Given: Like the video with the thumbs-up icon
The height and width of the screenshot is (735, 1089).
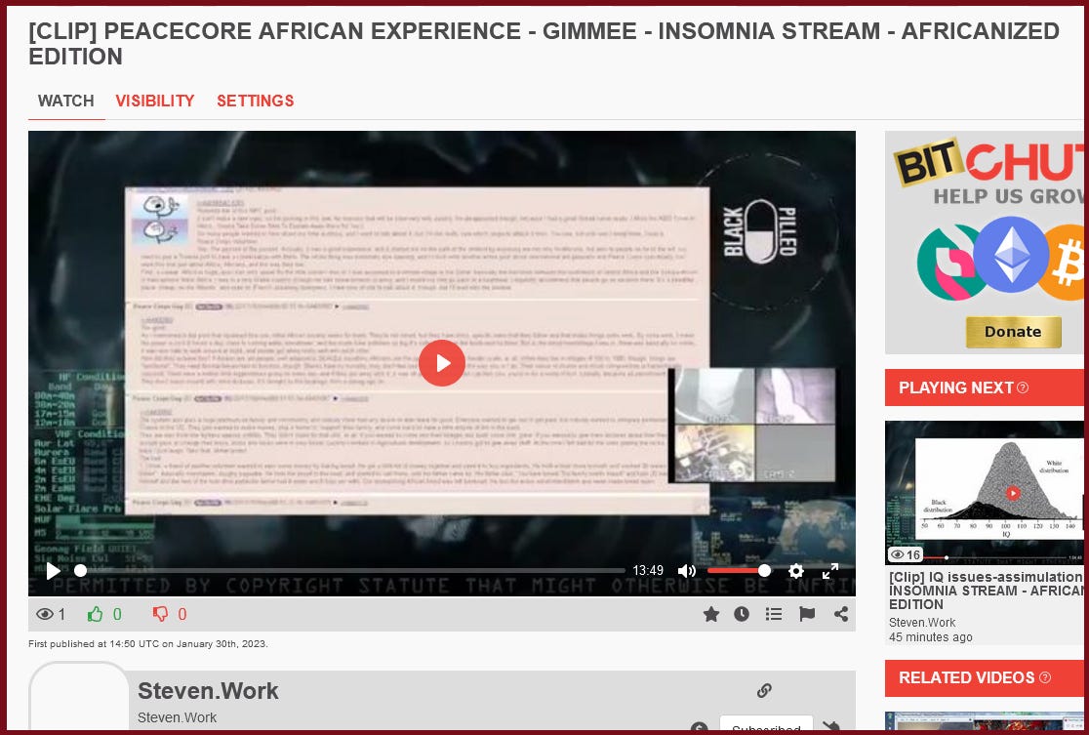Looking at the screenshot, I should (x=96, y=614).
